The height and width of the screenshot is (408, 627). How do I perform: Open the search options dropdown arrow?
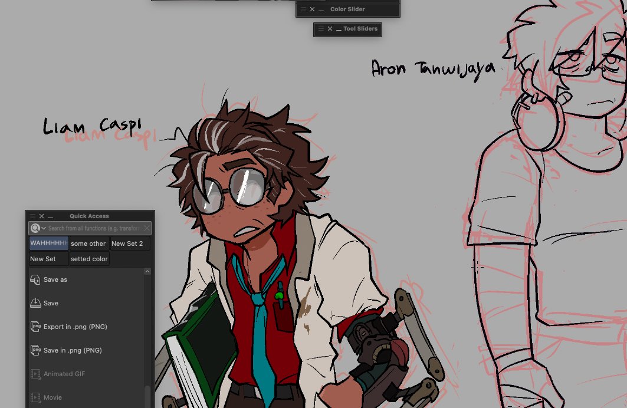pyautogui.click(x=44, y=228)
